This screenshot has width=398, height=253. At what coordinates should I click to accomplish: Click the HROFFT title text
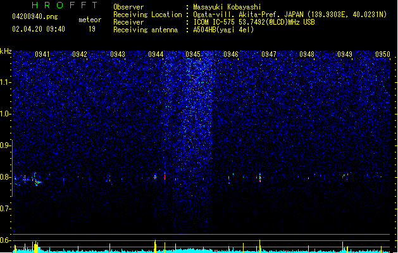65,5
